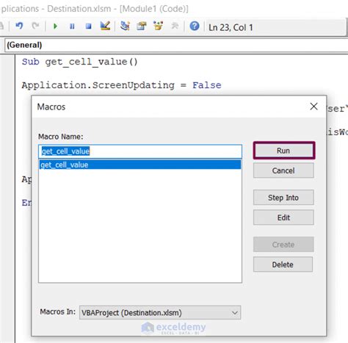Click the Delete macro button
The height and width of the screenshot is (343, 348).
click(x=283, y=264)
